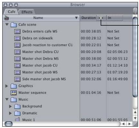Click the 'Graphics' bin name
This screenshot has width=139, height=128.
[x=26, y=86]
